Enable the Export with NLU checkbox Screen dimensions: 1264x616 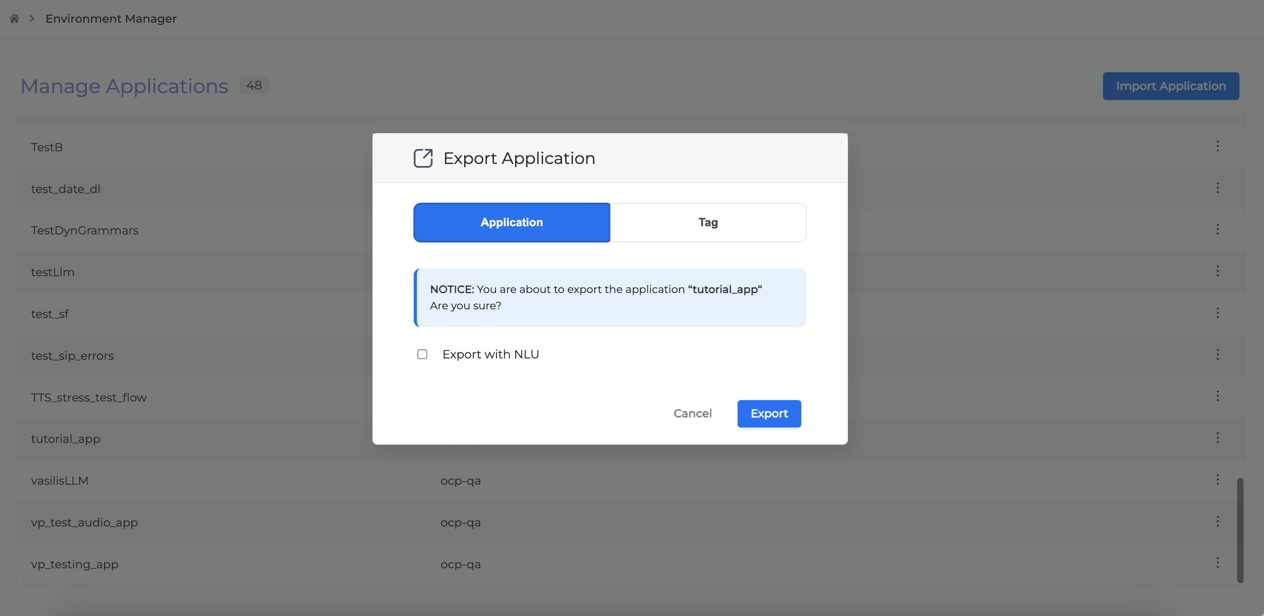[x=422, y=354]
